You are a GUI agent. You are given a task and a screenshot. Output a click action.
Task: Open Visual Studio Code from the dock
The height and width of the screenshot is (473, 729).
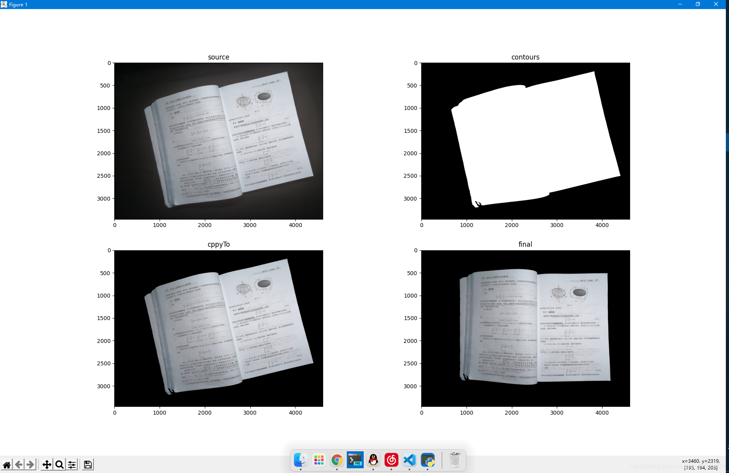coord(409,460)
